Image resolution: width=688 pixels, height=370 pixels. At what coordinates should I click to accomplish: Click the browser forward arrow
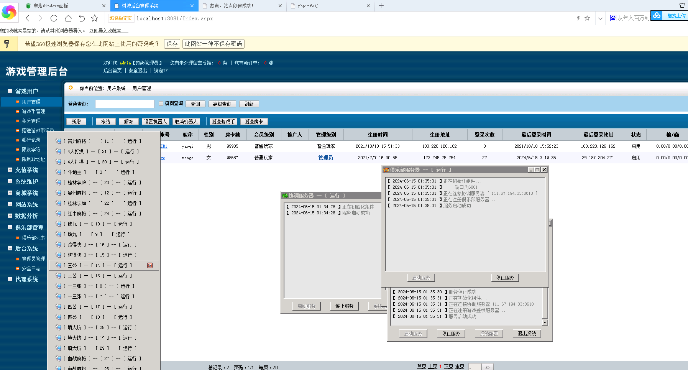(40, 18)
